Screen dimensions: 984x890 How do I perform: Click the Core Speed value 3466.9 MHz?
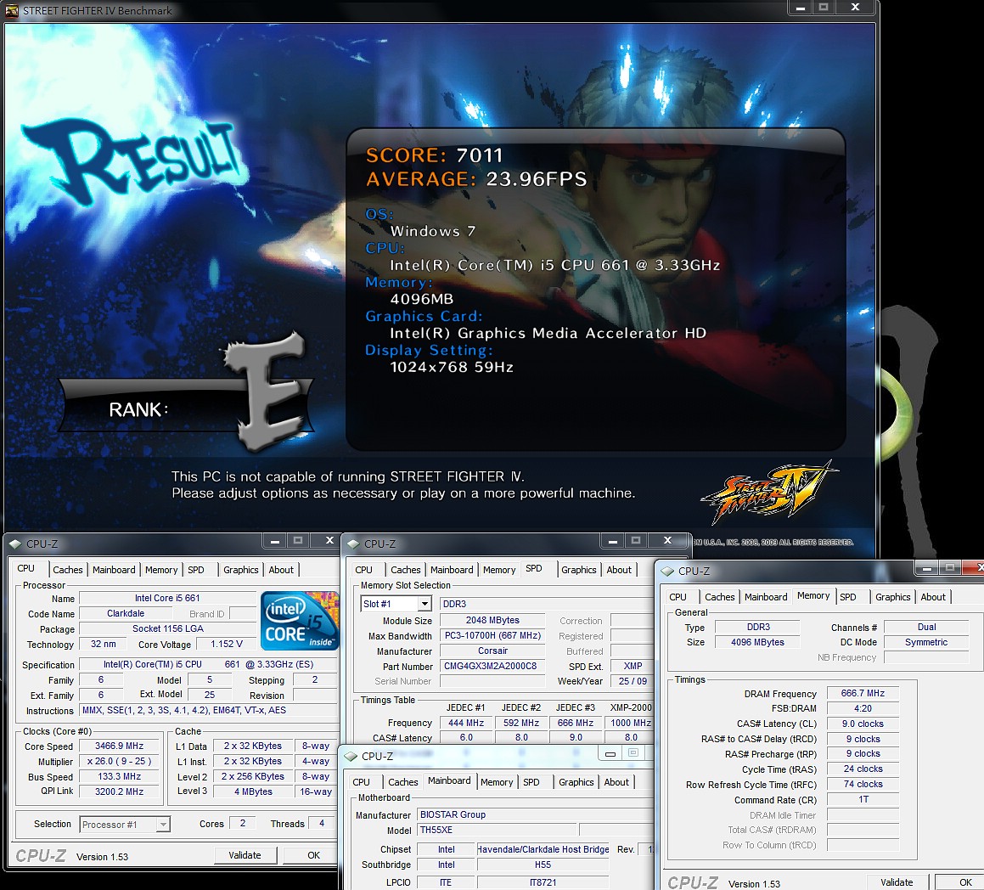pyautogui.click(x=119, y=746)
